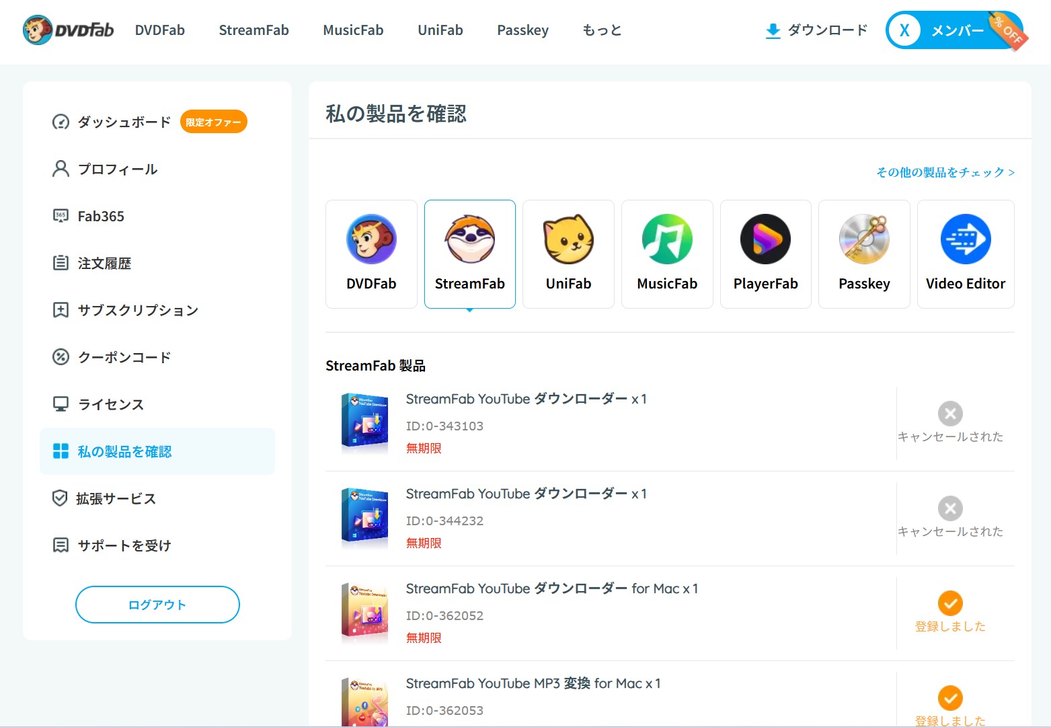1051x727 pixels.
Task: Select the DVDFab product tab
Action: tap(371, 254)
